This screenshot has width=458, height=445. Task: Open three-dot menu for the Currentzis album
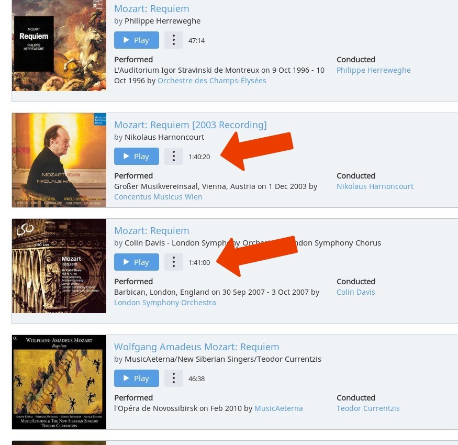point(174,379)
